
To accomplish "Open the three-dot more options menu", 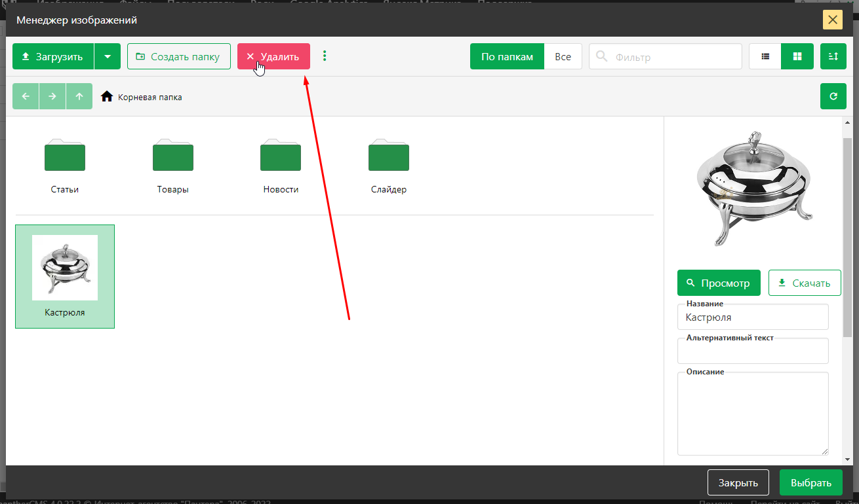I will tap(325, 56).
